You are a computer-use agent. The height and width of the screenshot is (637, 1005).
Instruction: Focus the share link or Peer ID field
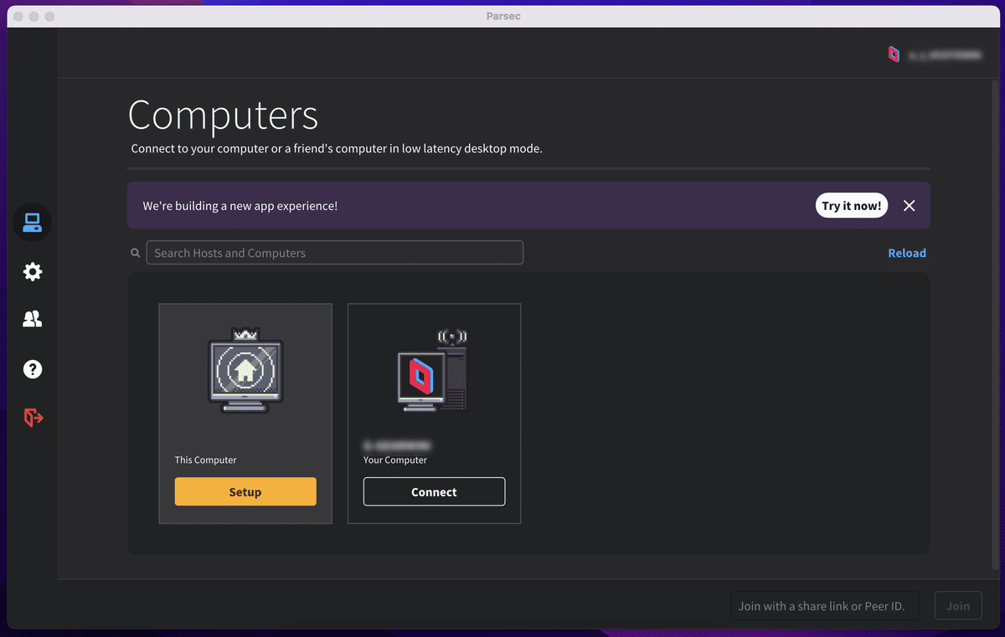pyautogui.click(x=824, y=606)
